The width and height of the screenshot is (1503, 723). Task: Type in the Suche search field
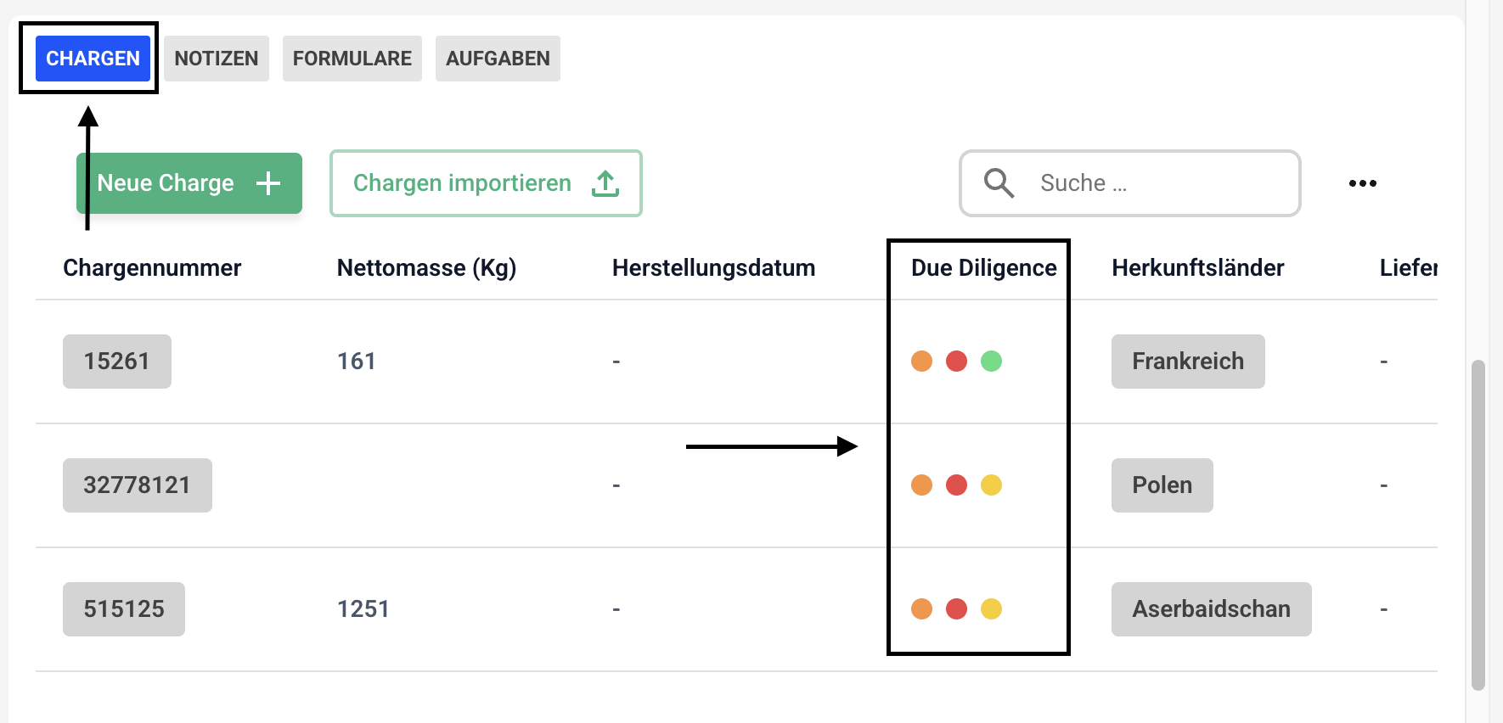[x=1155, y=183]
